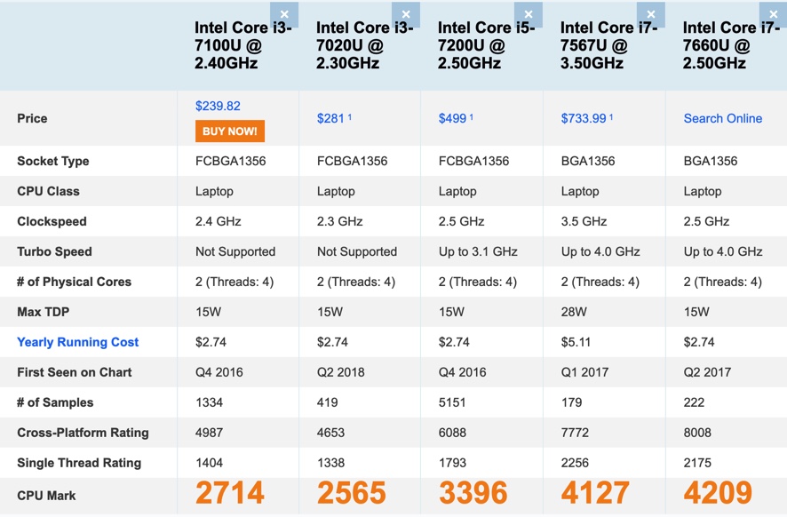
Task: Open the Yearly Running Cost link
Action: click(x=78, y=342)
